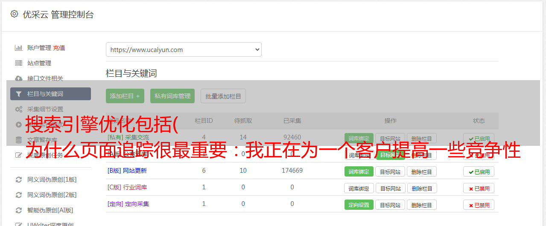Click 目标网站 in the 行业词库 row
546x226 pixels.
click(390, 188)
